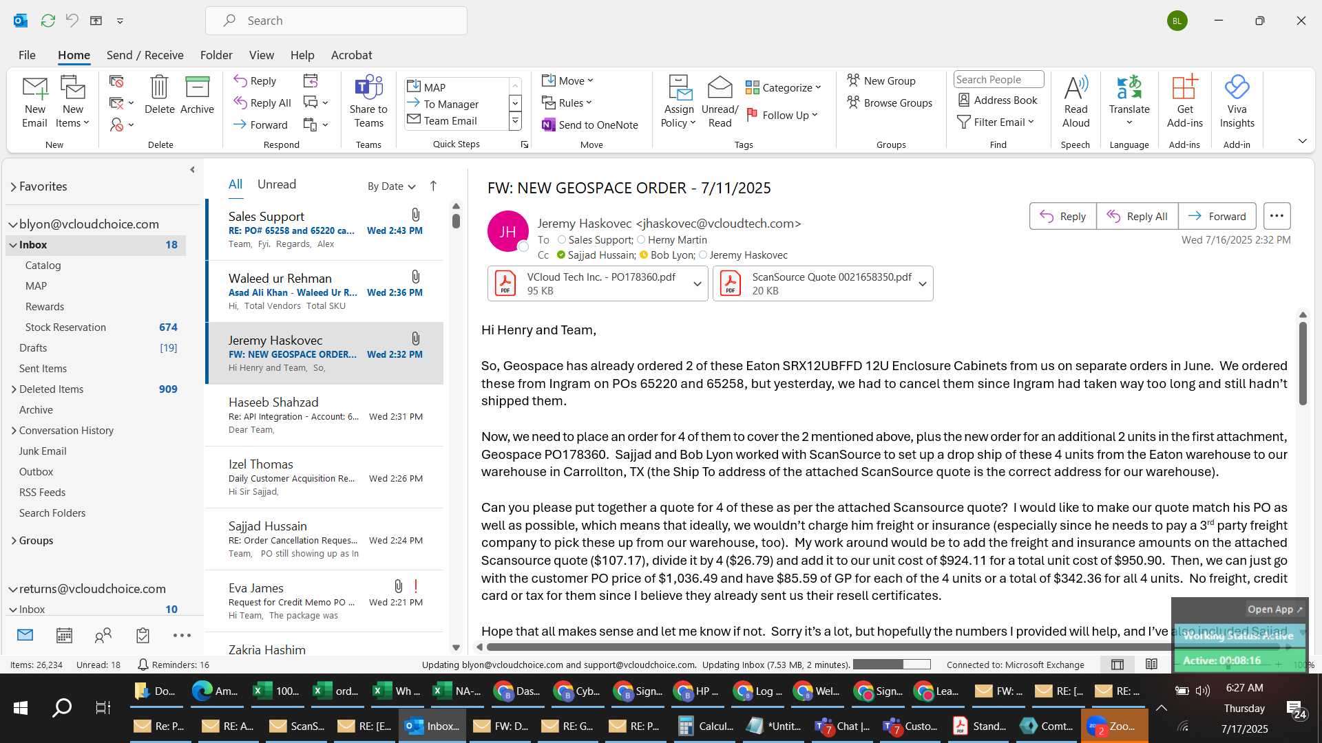This screenshot has width=1322, height=743.
Task: Open the Haseeb Shahzad API Integration email
Action: [325, 416]
